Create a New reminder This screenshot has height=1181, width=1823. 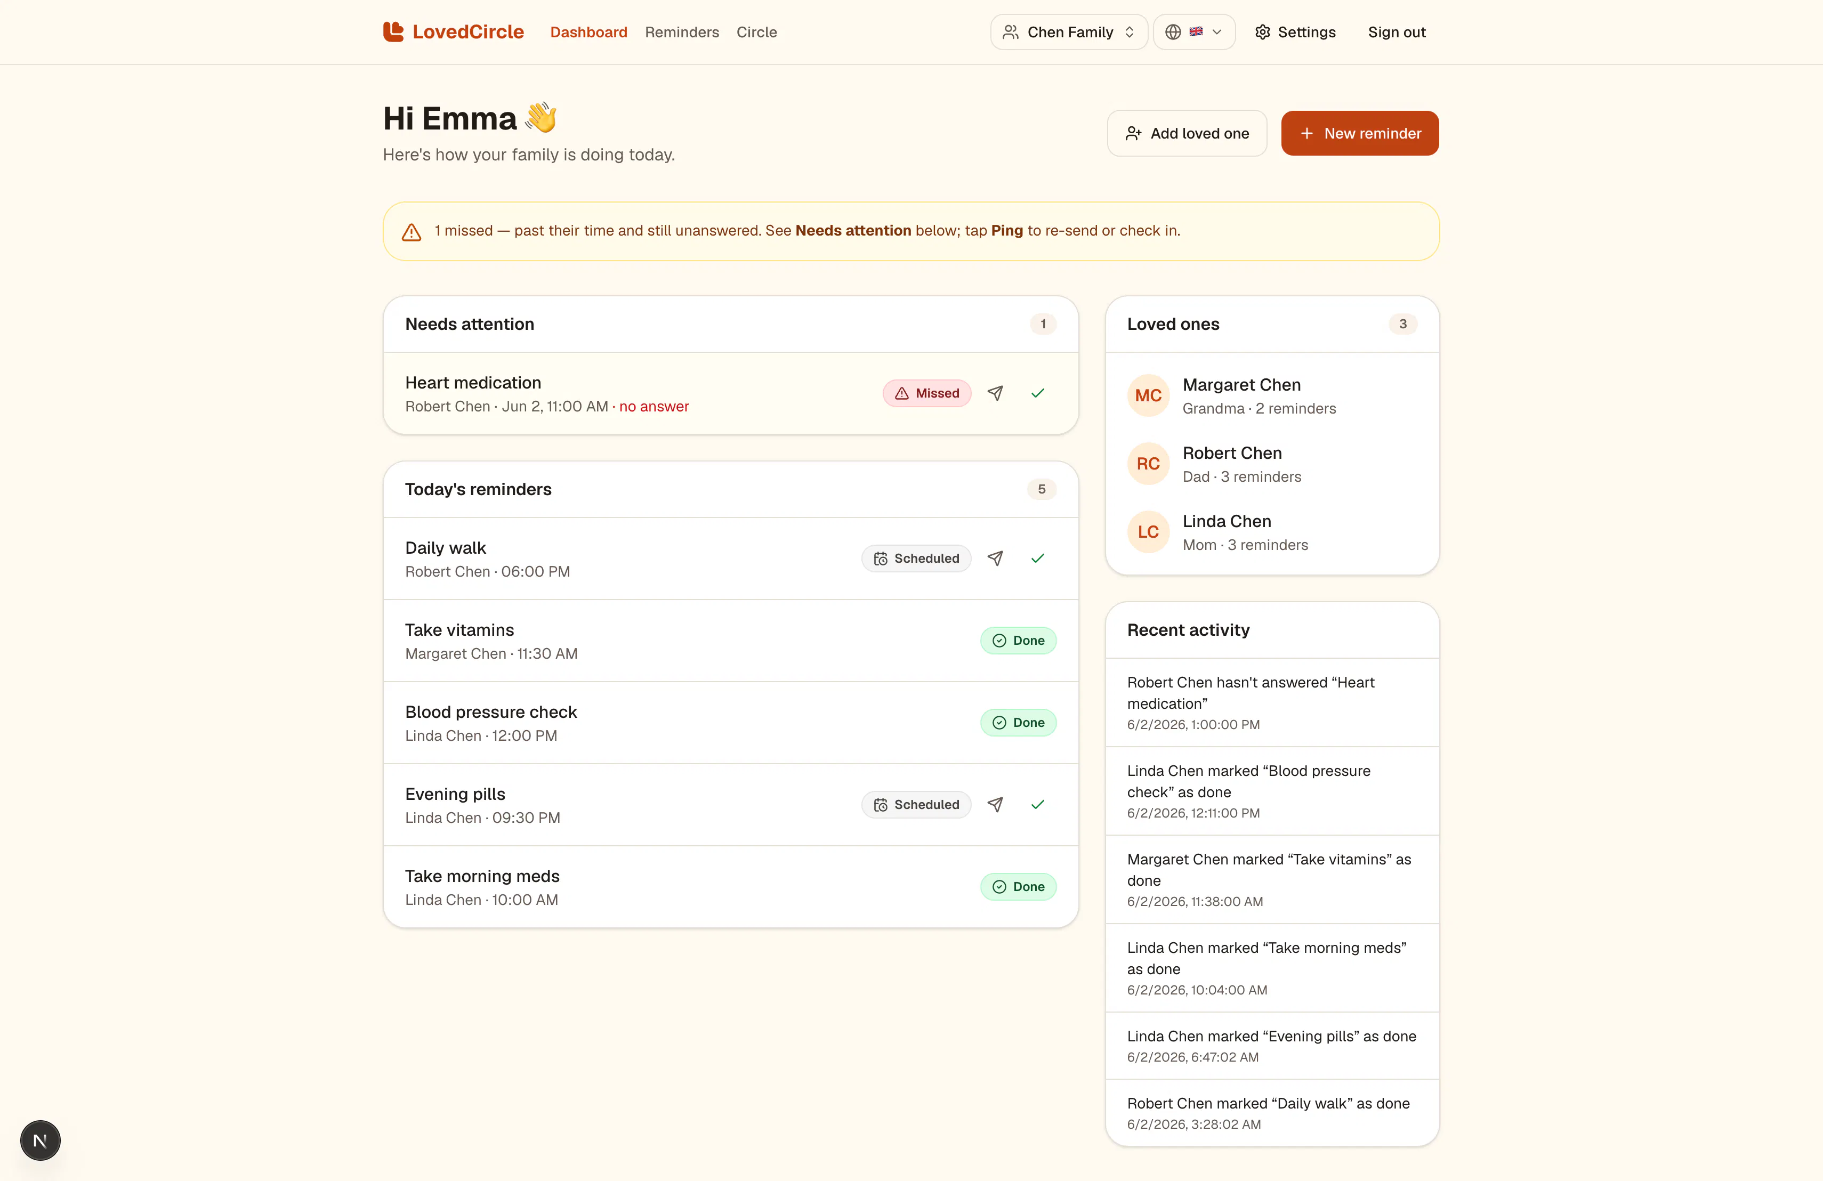coord(1360,133)
